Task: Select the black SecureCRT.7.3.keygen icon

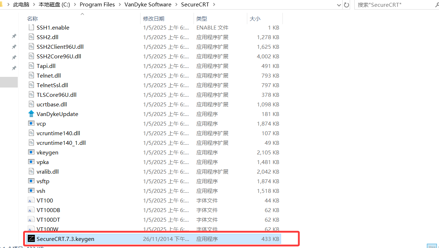Action: pyautogui.click(x=31, y=239)
